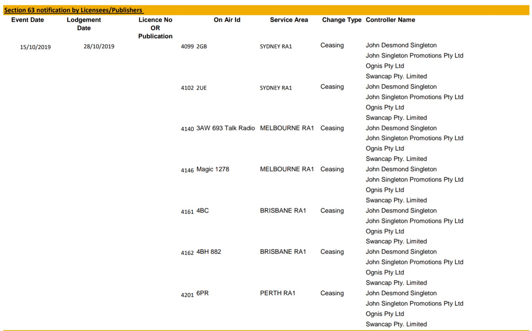Click the Section 63 notification heading
Viewport: 532px width, 331px height.
click(73, 10)
